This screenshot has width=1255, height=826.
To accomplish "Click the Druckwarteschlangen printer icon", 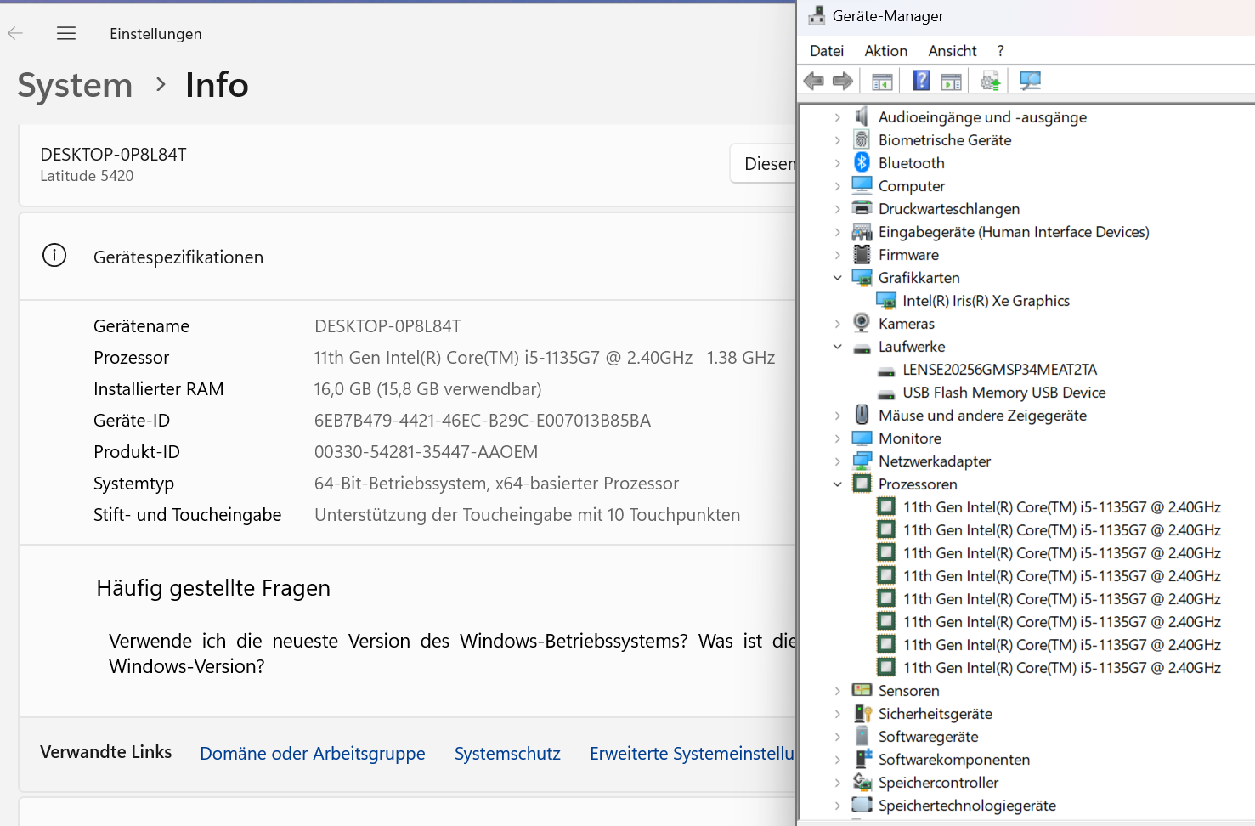I will 862,208.
